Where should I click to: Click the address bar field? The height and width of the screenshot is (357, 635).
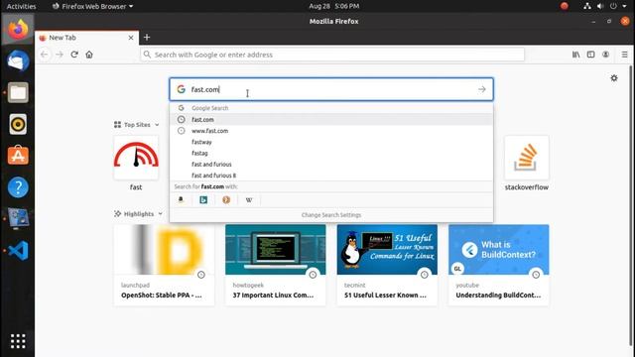(x=332, y=55)
